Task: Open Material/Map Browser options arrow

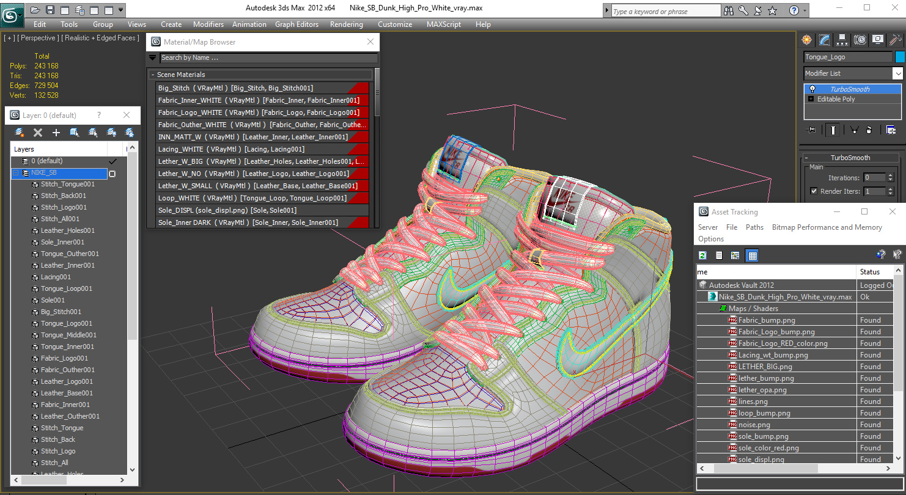Action: click(x=153, y=58)
